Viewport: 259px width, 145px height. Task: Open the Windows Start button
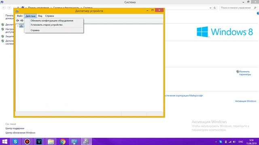pyautogui.click(x=4, y=141)
